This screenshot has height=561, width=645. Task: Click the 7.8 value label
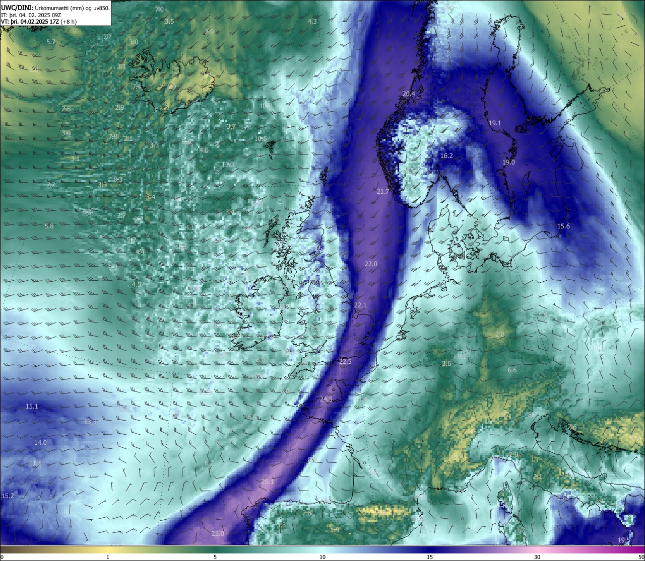(113, 137)
